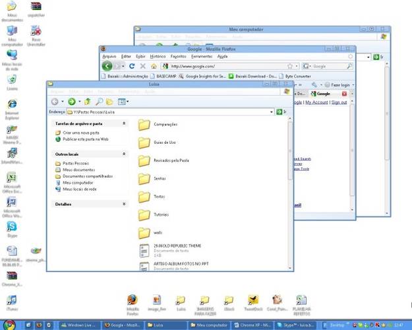Viewport: 412px width, 330px height.
Task: Open the BASECAMP bookmark in Firefox
Action: pos(163,77)
